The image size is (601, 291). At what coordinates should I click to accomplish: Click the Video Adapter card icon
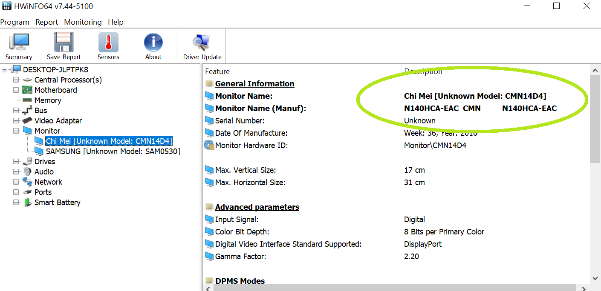click(x=27, y=121)
